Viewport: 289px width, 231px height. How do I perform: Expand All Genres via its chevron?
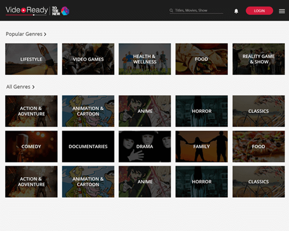coord(33,87)
